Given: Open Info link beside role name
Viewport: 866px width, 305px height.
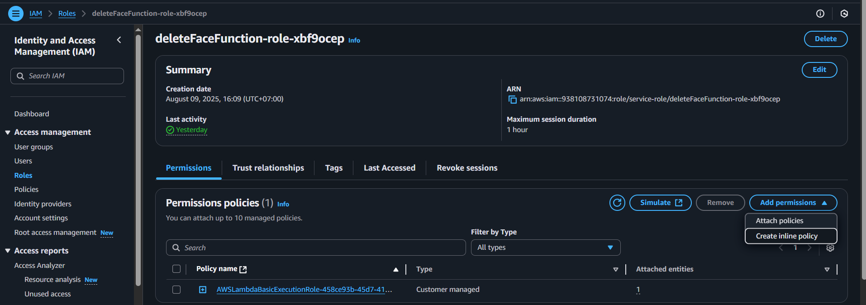Looking at the screenshot, I should tap(354, 40).
